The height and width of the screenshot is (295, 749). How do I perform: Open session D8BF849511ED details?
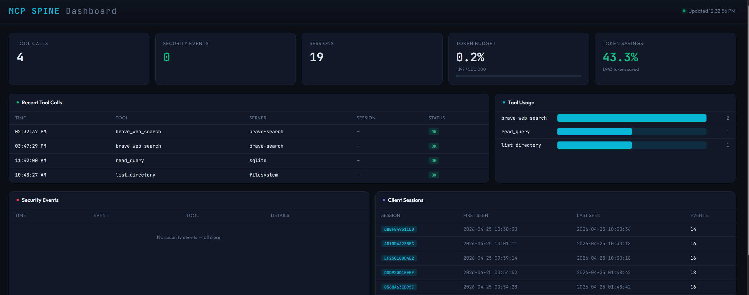[x=399, y=229]
